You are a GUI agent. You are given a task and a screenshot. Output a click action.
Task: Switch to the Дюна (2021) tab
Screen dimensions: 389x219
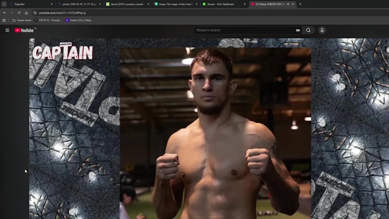[127, 4]
